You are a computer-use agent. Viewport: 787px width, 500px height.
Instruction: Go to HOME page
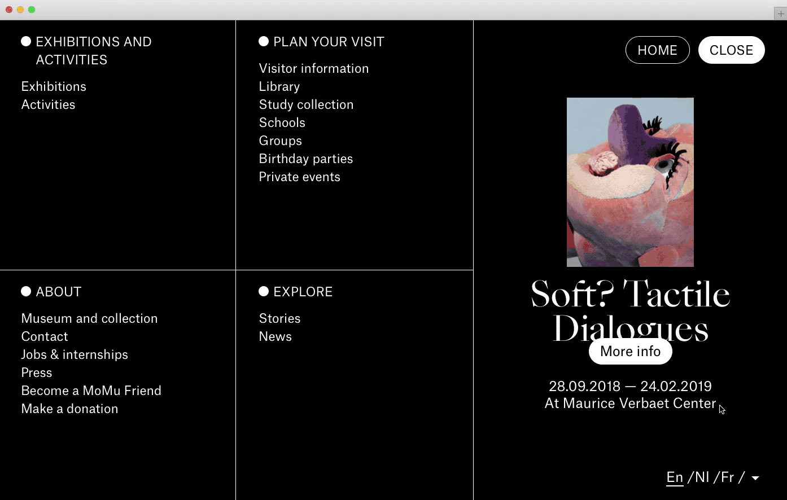click(658, 50)
